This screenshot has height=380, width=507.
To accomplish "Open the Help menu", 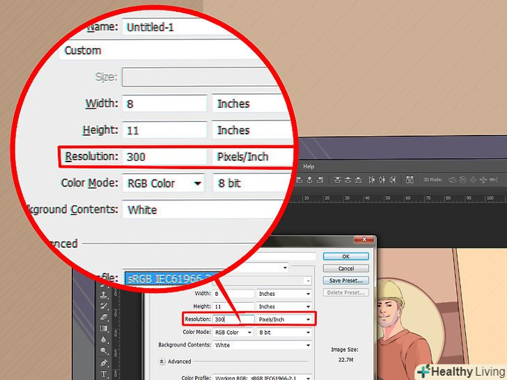I will (x=309, y=166).
